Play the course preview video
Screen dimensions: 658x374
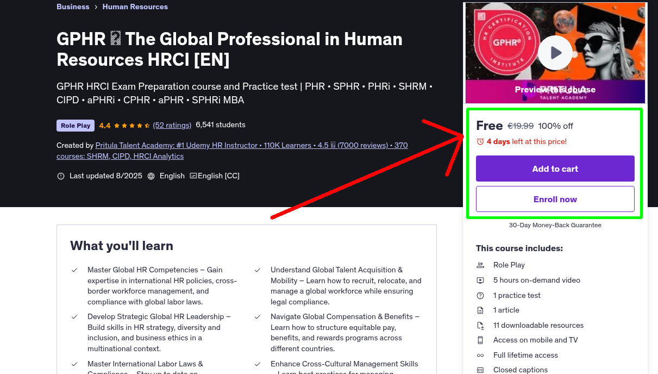pos(555,53)
